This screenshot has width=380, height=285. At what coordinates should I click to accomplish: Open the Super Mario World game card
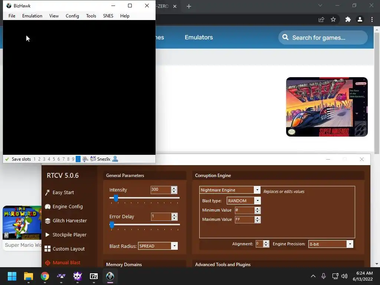pos(22,228)
